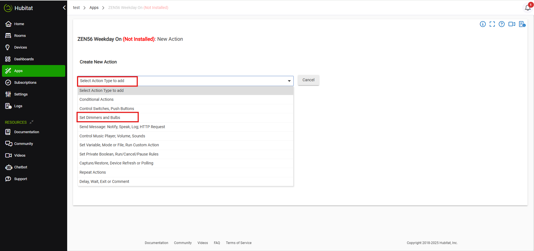Image resolution: width=534 pixels, height=251 pixels.
Task: Open Subscriptions menu label
Action: pos(25,83)
